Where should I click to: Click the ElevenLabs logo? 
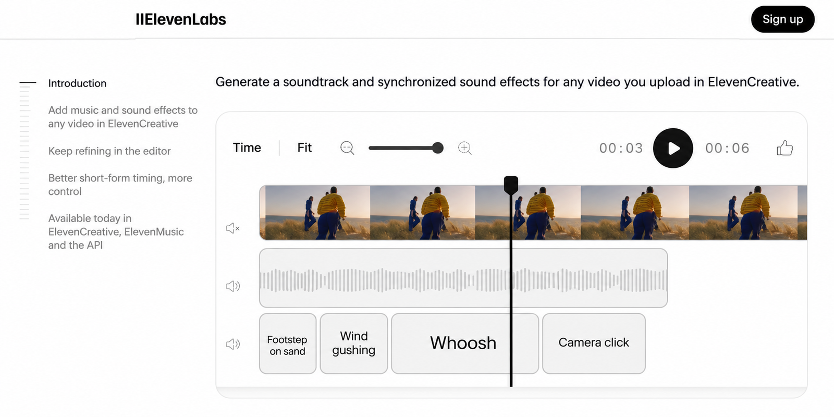point(181,19)
